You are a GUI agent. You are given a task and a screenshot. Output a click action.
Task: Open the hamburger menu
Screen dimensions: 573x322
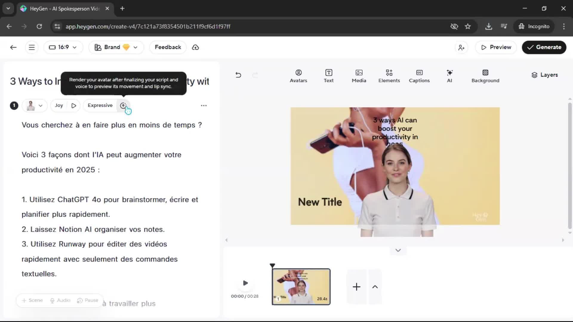pyautogui.click(x=32, y=47)
